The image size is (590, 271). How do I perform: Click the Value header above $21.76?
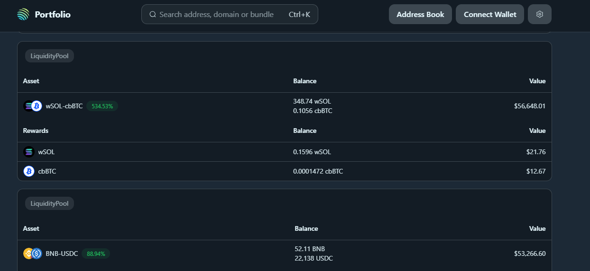click(537, 131)
